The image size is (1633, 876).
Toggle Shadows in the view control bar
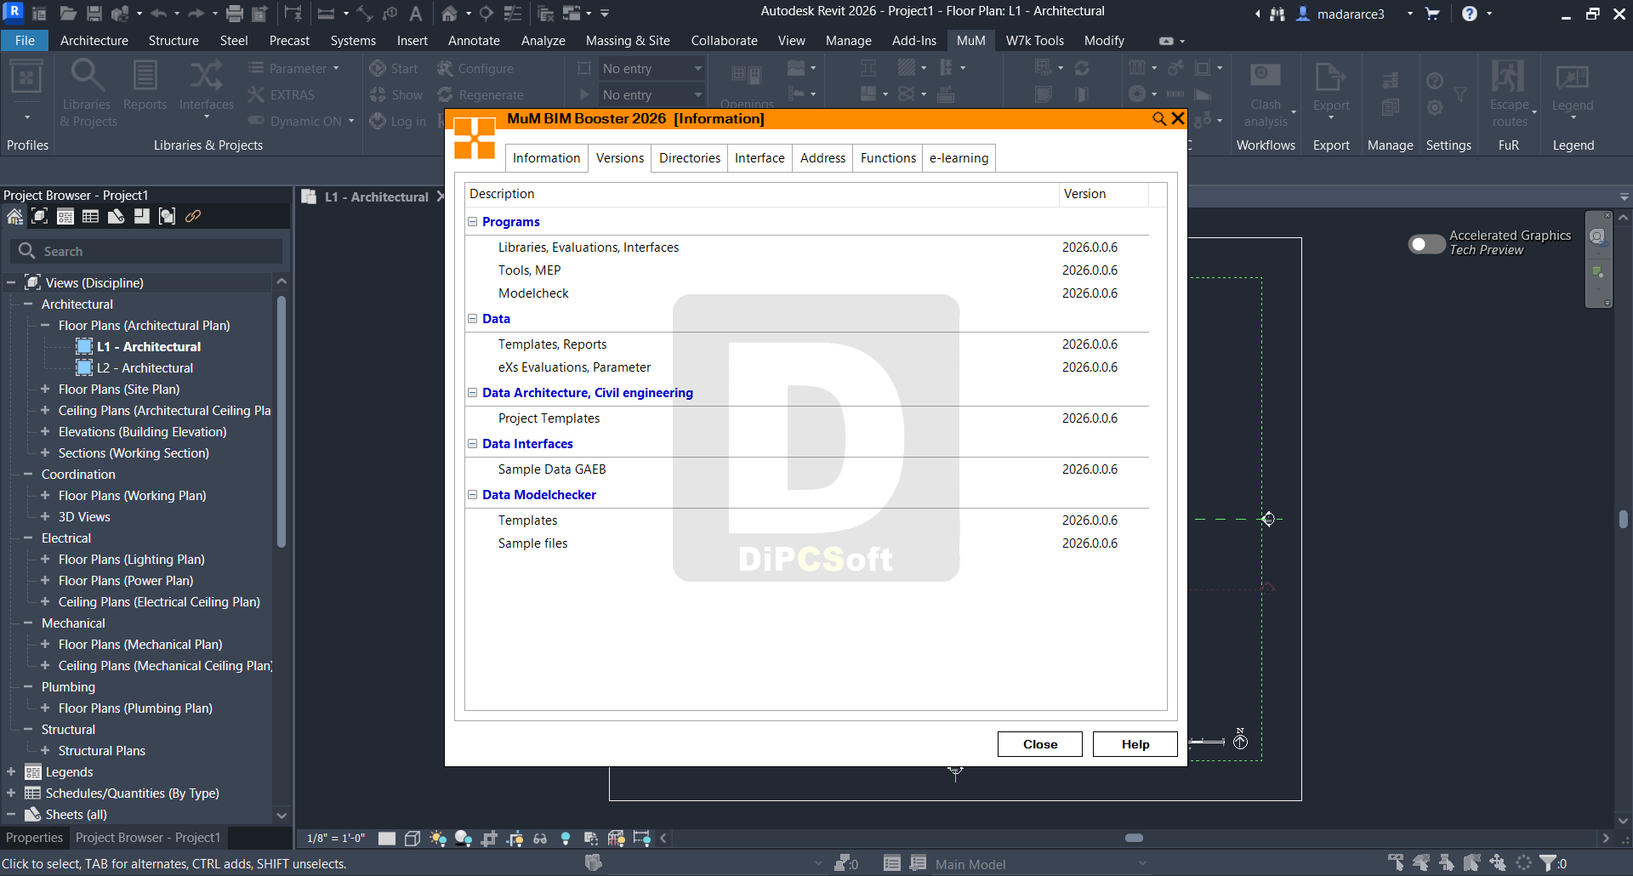tap(464, 839)
